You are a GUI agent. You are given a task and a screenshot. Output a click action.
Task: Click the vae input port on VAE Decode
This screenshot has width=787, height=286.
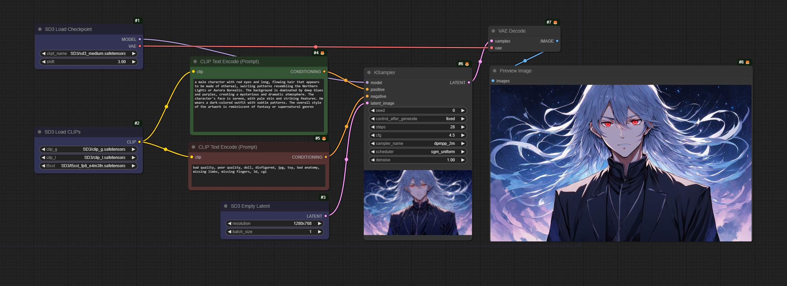[492, 48]
